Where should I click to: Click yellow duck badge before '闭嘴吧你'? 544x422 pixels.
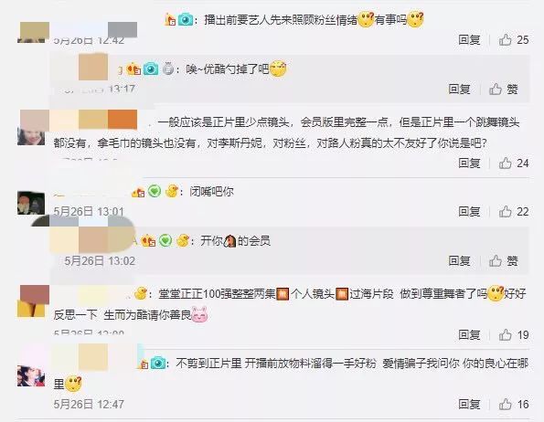click(171, 191)
